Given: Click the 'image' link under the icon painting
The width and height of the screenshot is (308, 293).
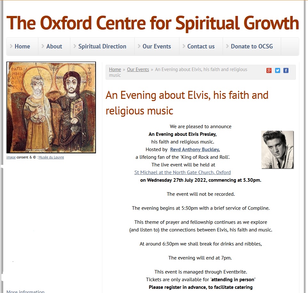Looking at the screenshot, I should 11,157.
